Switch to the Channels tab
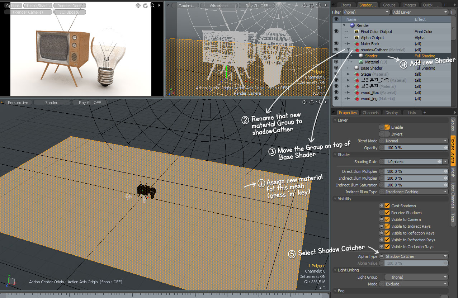The width and height of the screenshot is (458, 298). [x=370, y=113]
